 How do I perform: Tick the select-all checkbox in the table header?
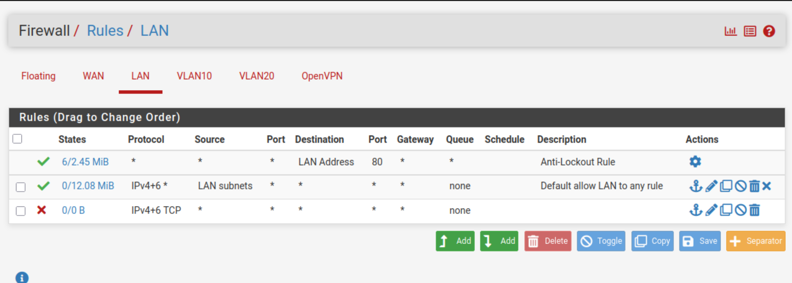pos(17,139)
